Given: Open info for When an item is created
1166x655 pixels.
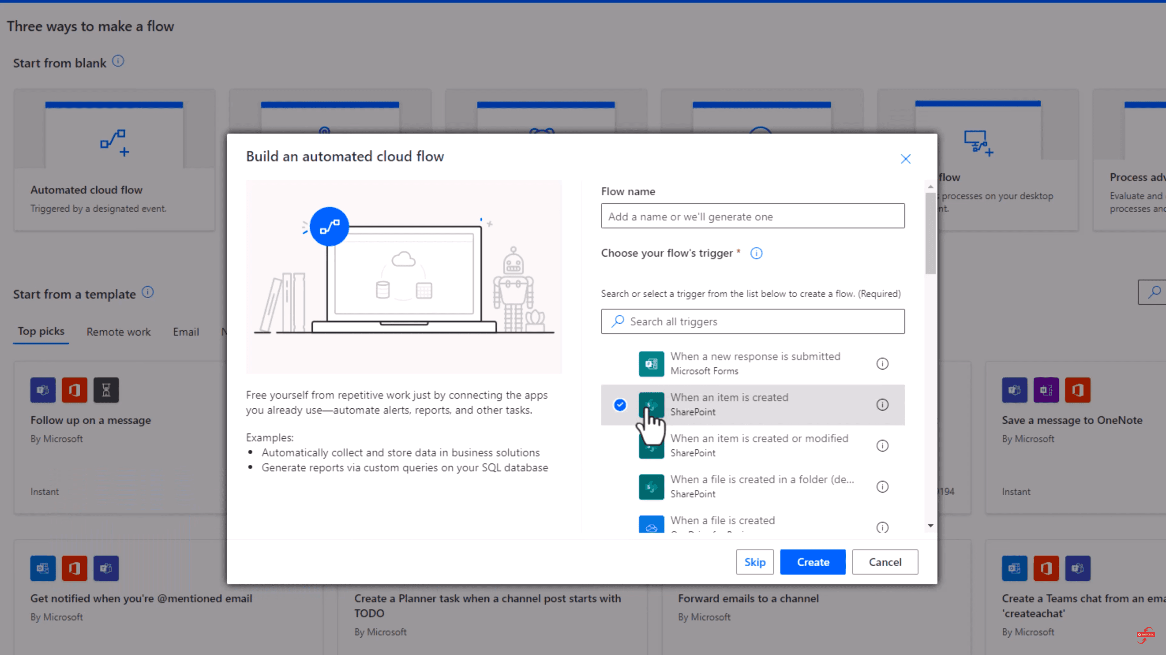Looking at the screenshot, I should click(x=882, y=405).
